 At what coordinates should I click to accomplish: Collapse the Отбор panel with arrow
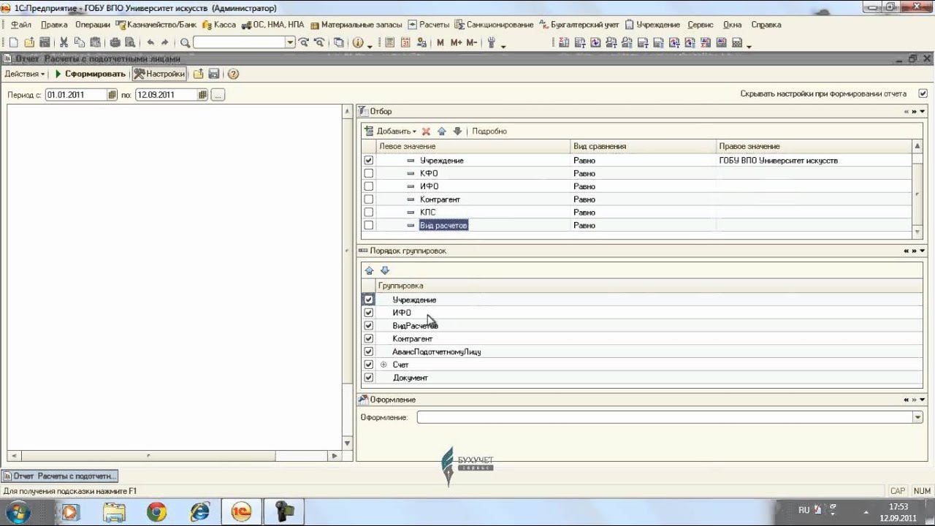click(923, 112)
